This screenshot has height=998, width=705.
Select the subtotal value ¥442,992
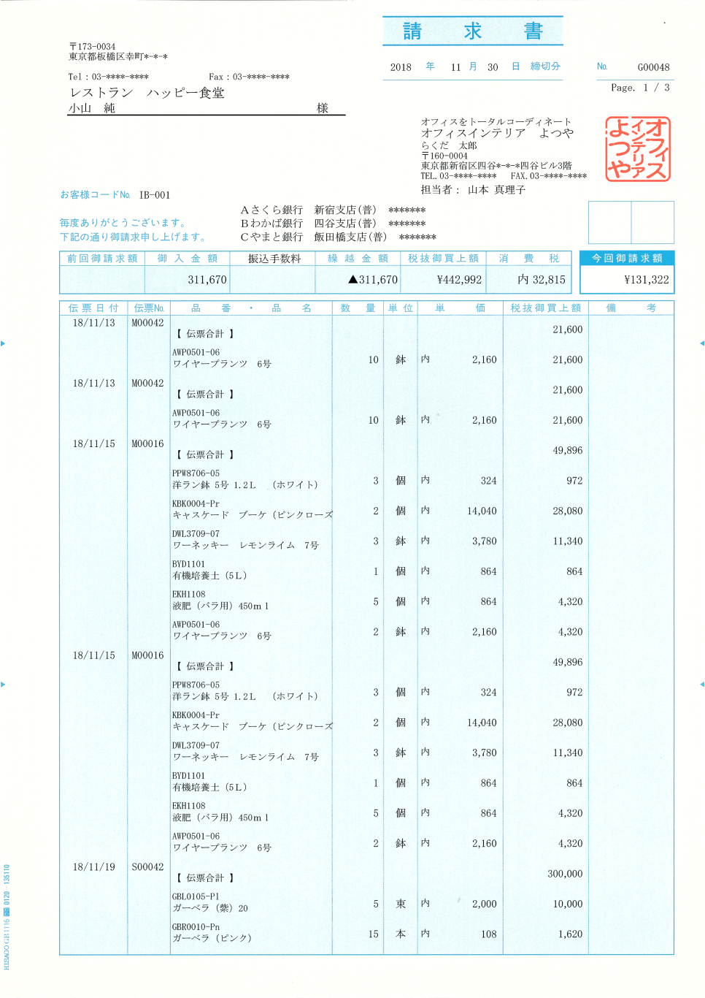[x=459, y=280]
